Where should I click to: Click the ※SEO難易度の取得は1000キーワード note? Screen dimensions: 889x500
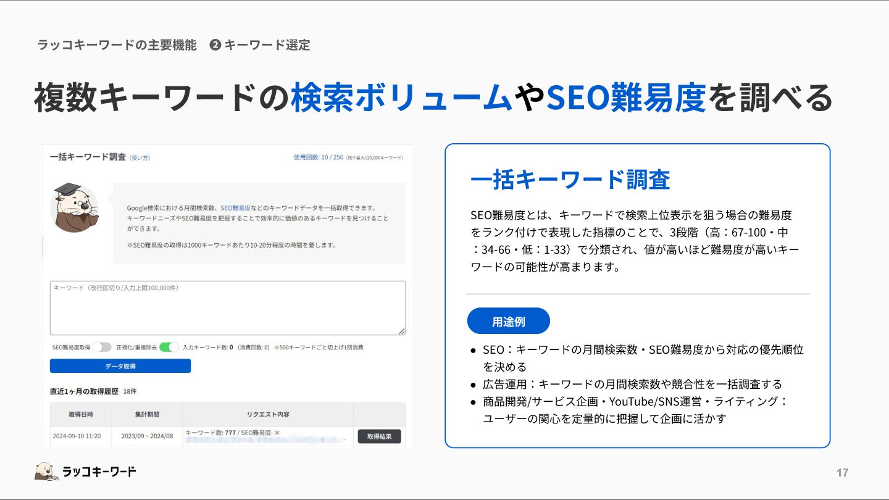click(231, 245)
